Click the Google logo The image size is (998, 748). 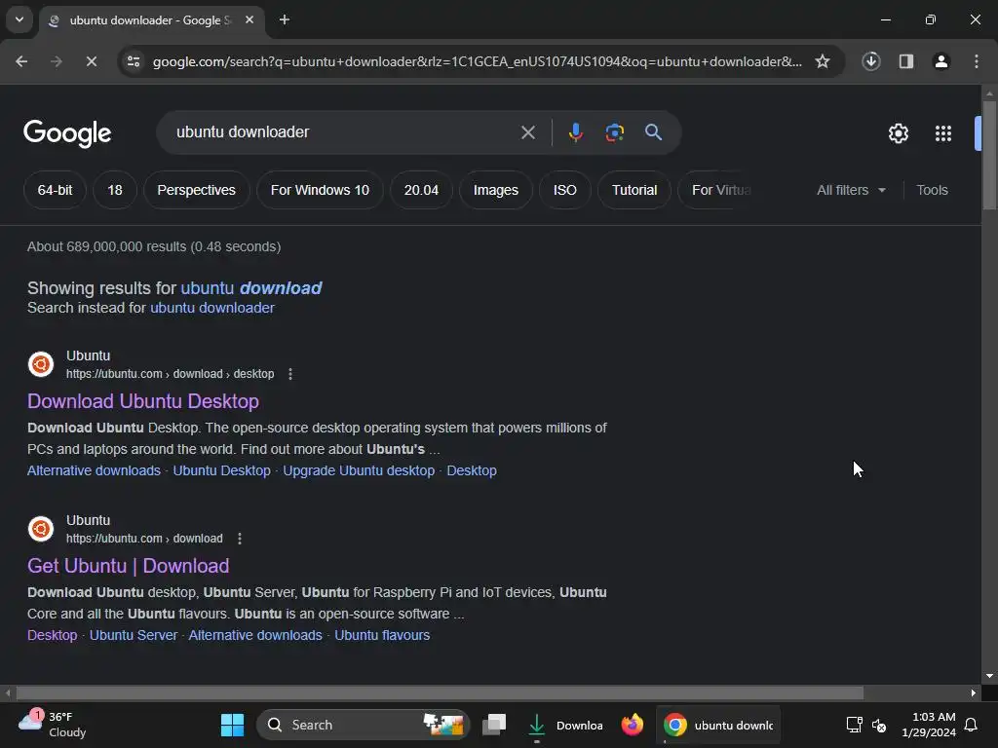67,133
